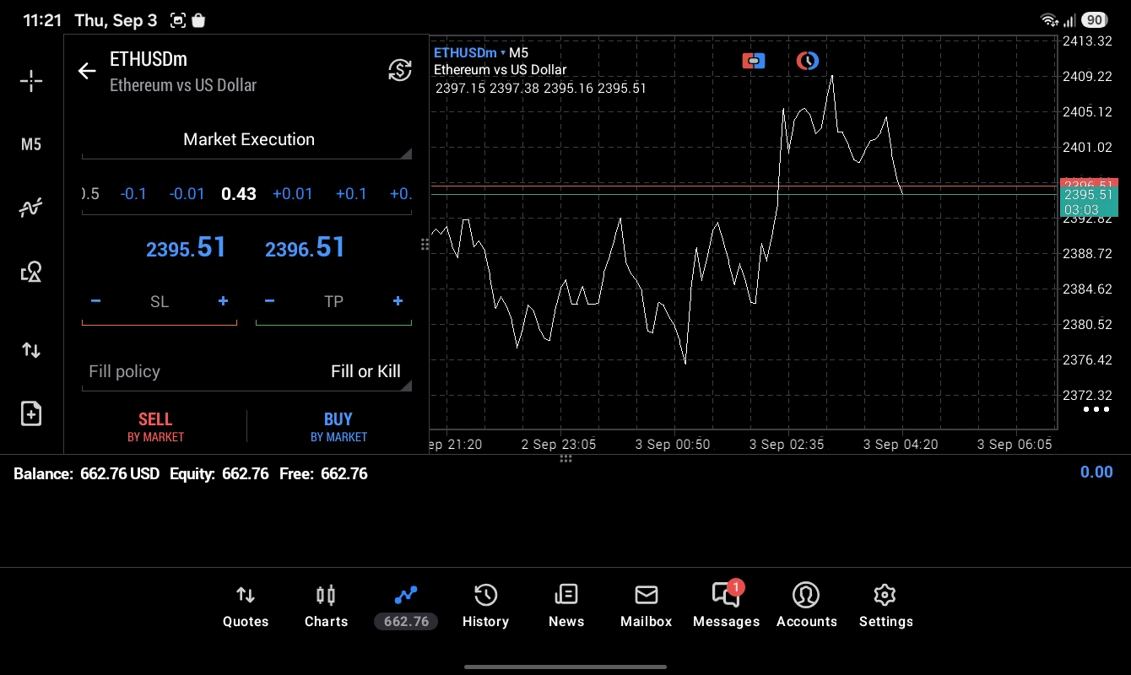Edit the 0.43 volume value

pos(239,194)
